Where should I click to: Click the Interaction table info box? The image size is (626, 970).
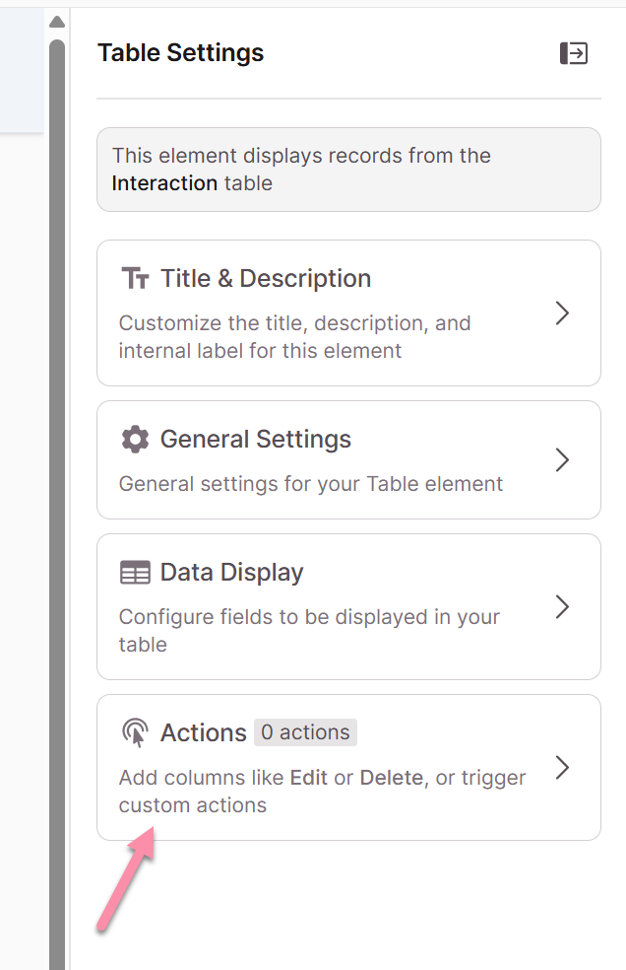(x=348, y=170)
